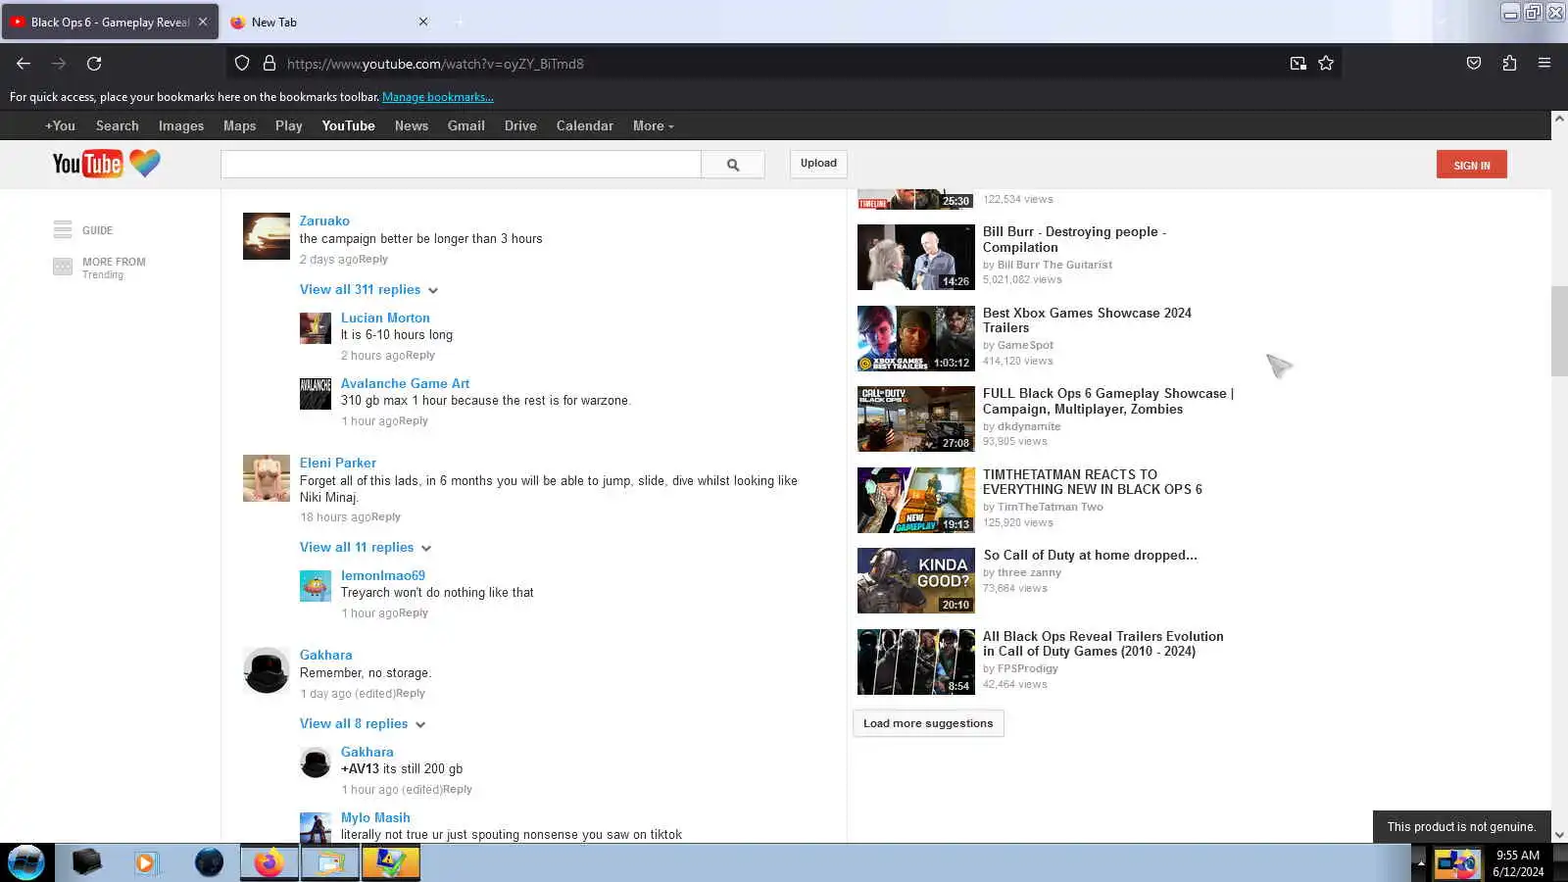Click the YouTube search magnifier button

click(x=733, y=165)
